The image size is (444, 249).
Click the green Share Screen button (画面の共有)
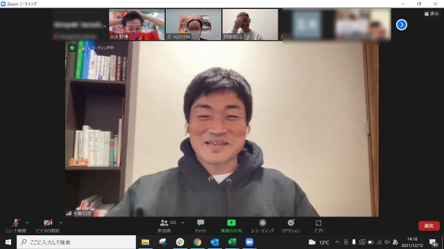pos(231,225)
